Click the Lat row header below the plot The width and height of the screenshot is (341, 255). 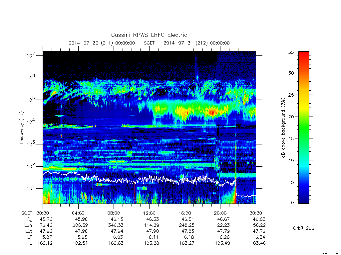click(29, 231)
